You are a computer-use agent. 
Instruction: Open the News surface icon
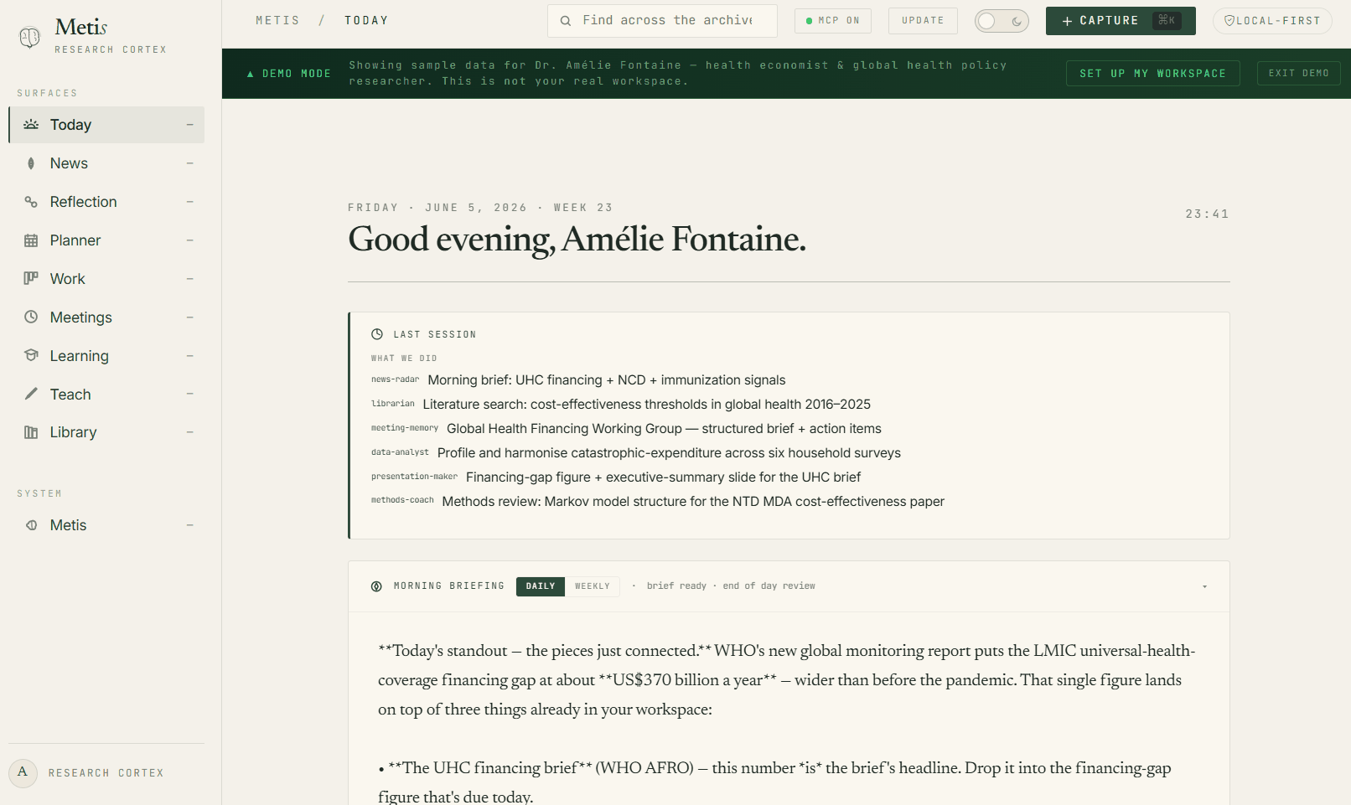pyautogui.click(x=31, y=163)
